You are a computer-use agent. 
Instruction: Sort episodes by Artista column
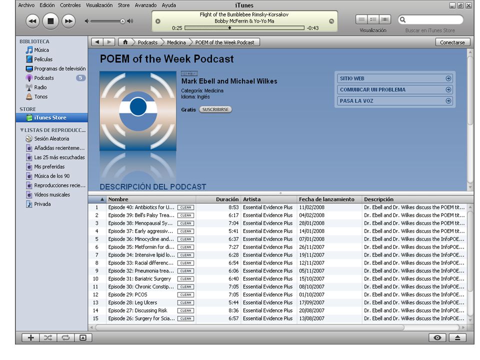coord(269,199)
